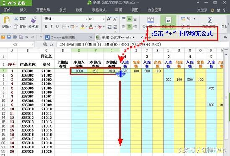The height and width of the screenshot is (156, 230).
Task: Open the Paste (粘贴) dropdown arrow
Action: tap(10, 27)
